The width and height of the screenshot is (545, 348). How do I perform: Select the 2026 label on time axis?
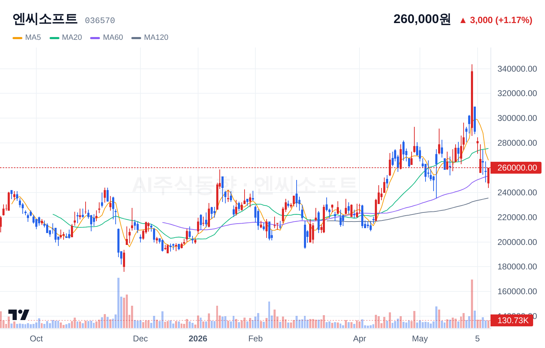198,339
